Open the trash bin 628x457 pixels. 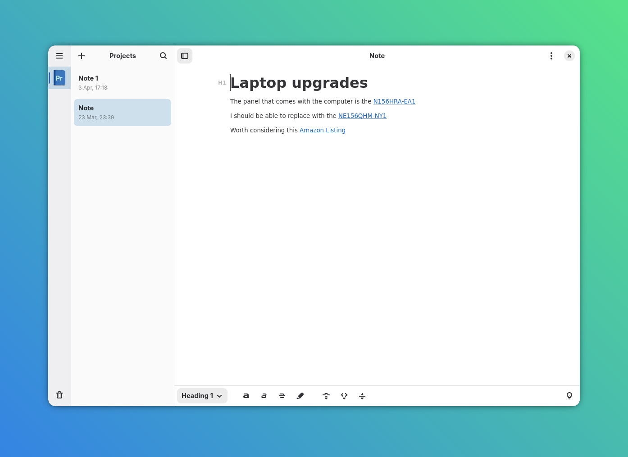pyautogui.click(x=59, y=395)
